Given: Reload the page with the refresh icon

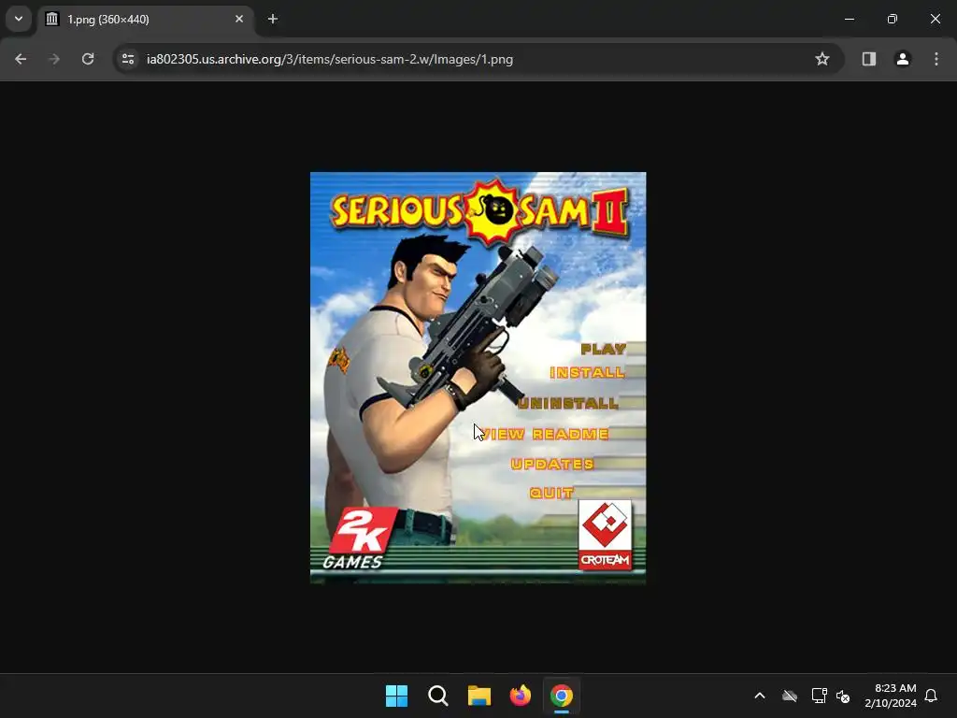Looking at the screenshot, I should pyautogui.click(x=88, y=59).
